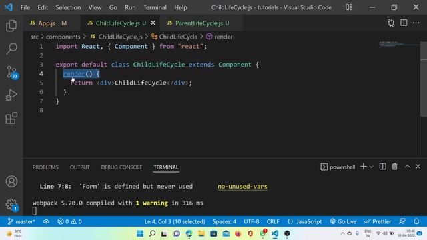Open File Explorer from taskbar
The height and width of the screenshot is (240, 427).
(201, 233)
